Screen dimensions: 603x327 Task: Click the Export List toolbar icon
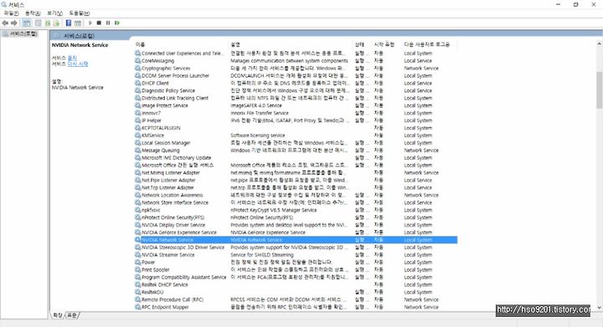point(57,23)
